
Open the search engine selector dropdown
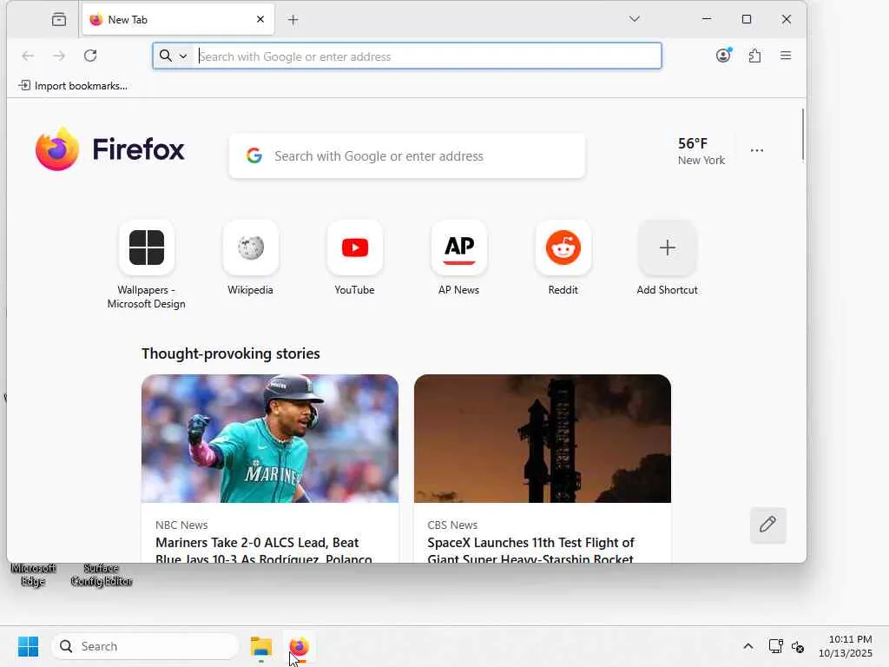pyautogui.click(x=174, y=56)
